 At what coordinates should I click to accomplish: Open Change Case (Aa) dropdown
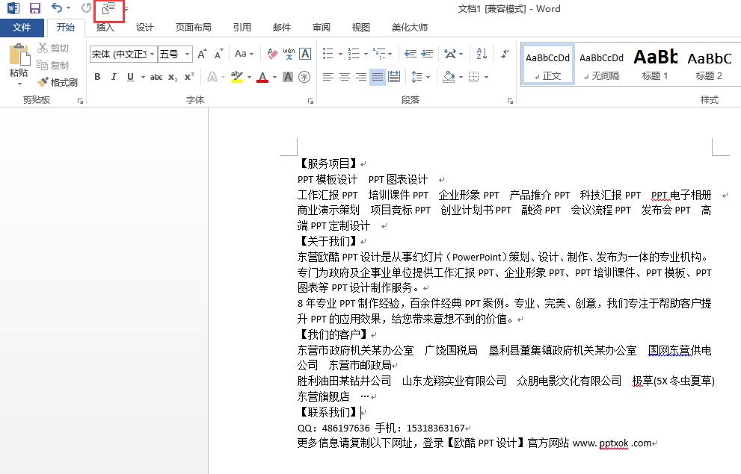click(x=245, y=54)
